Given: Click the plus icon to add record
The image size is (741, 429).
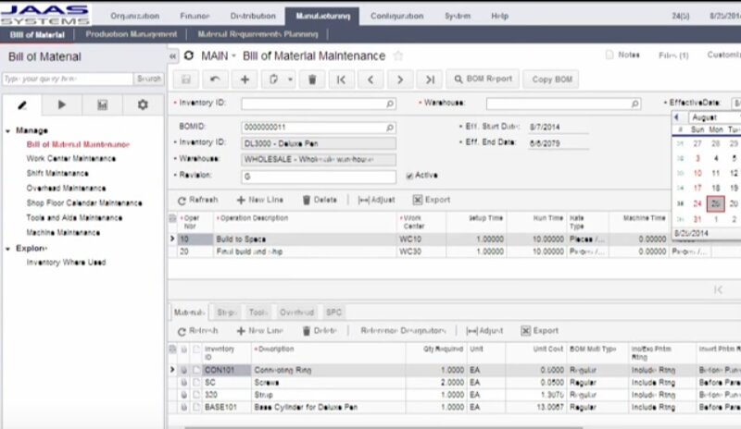Looking at the screenshot, I should click(x=245, y=80).
